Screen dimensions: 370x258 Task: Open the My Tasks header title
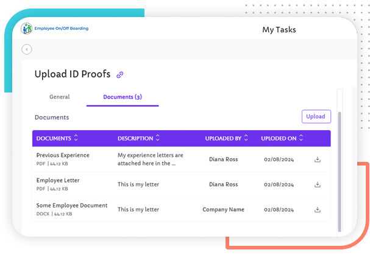coord(279,29)
